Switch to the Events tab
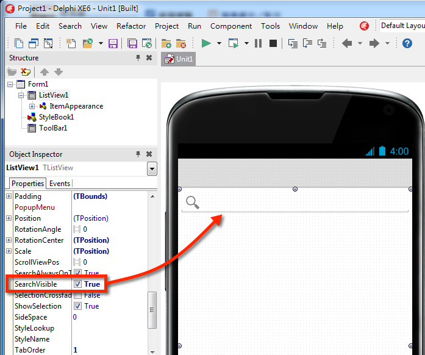 coord(60,184)
